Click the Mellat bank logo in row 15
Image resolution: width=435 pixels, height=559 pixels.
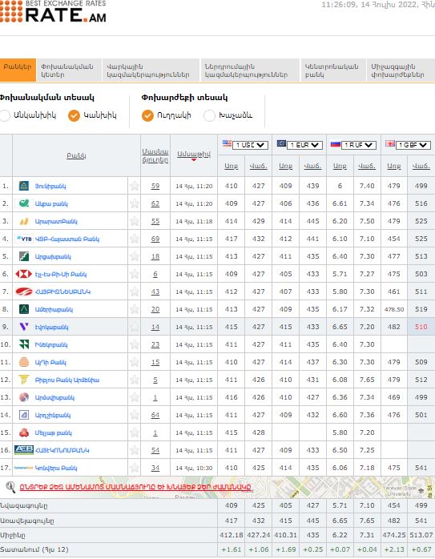point(24,432)
